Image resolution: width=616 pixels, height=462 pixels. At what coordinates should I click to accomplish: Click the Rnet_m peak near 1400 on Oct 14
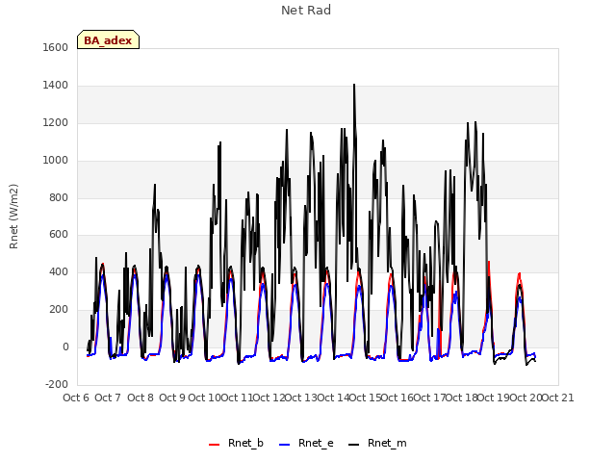(x=354, y=85)
